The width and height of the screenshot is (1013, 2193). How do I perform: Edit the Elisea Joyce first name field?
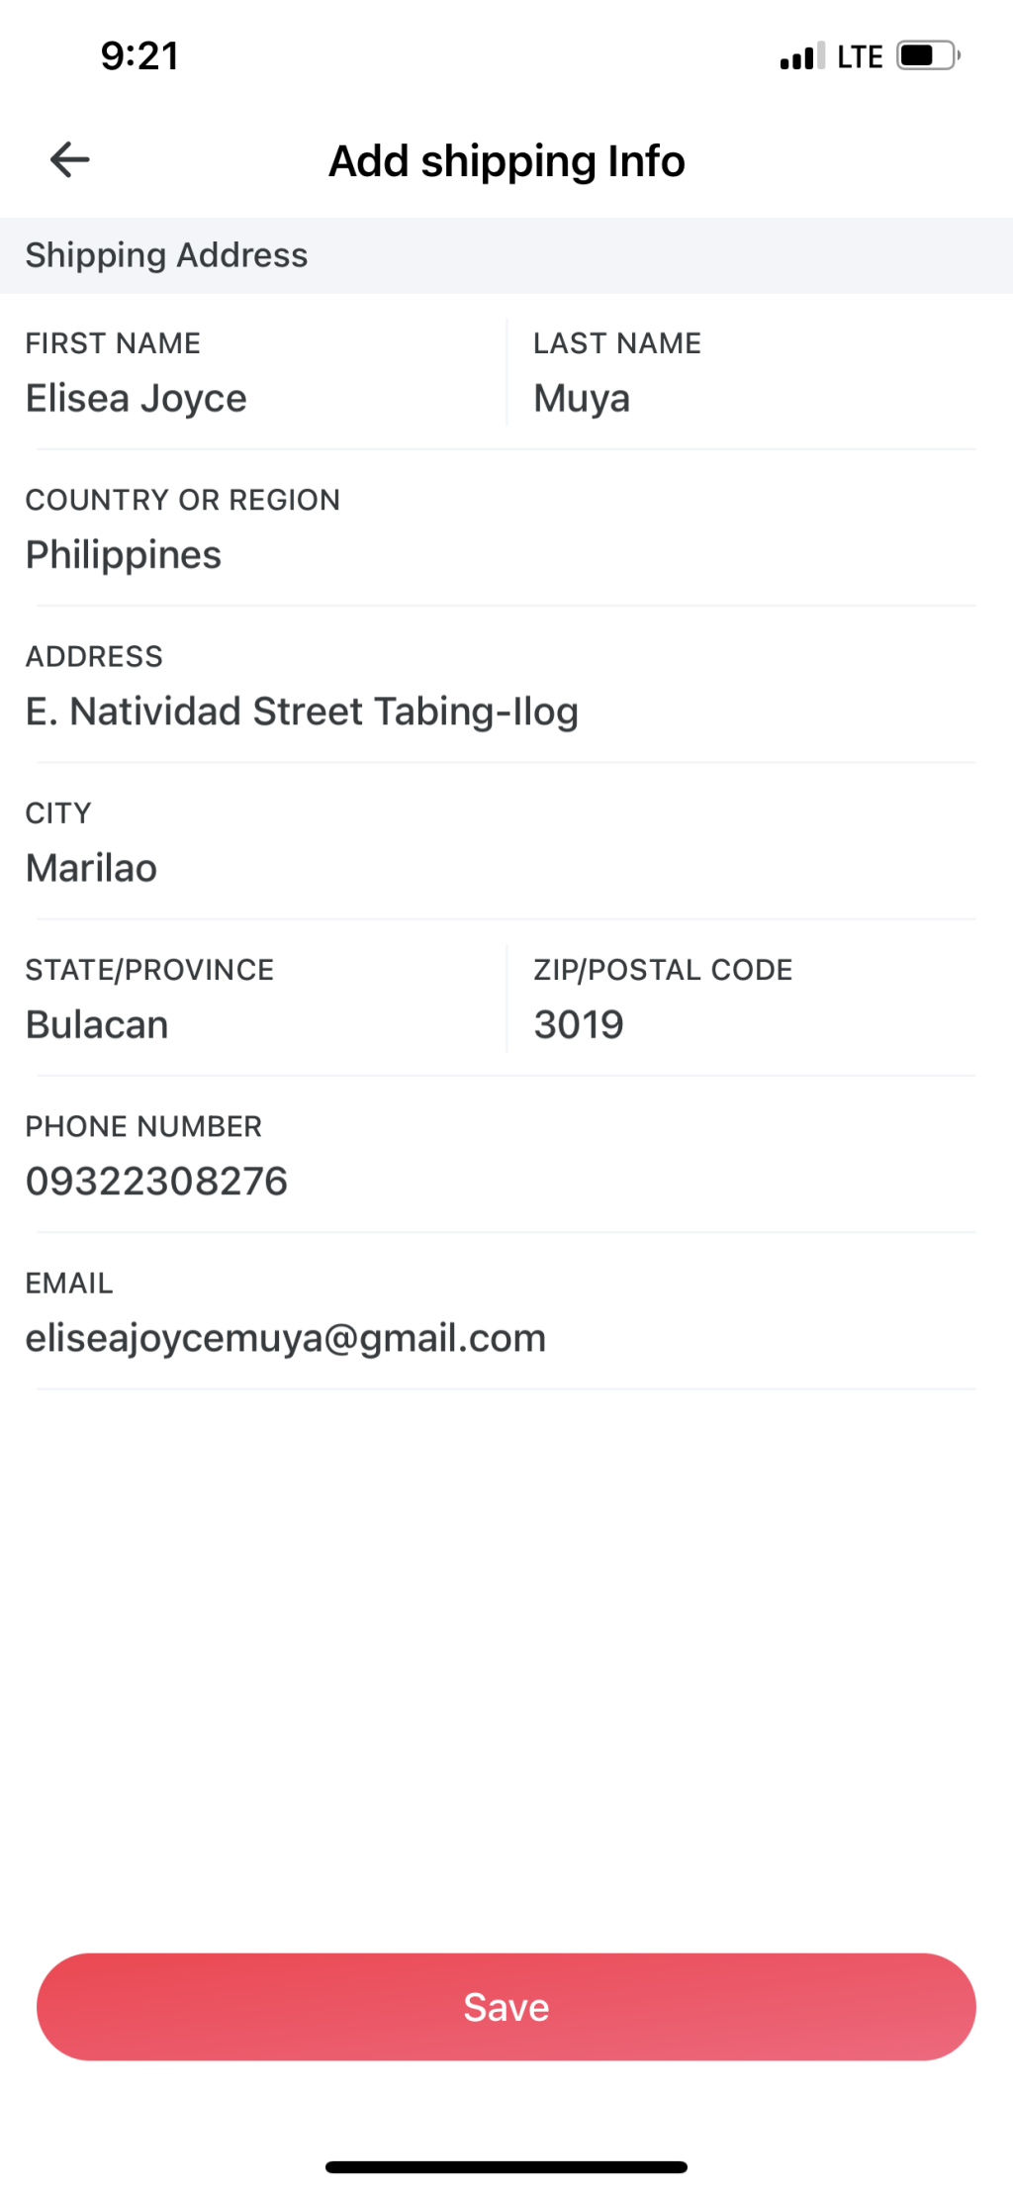click(137, 399)
